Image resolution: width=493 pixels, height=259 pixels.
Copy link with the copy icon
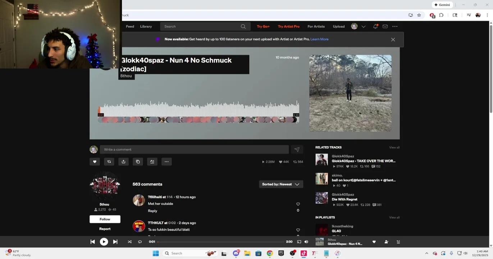pos(138,162)
